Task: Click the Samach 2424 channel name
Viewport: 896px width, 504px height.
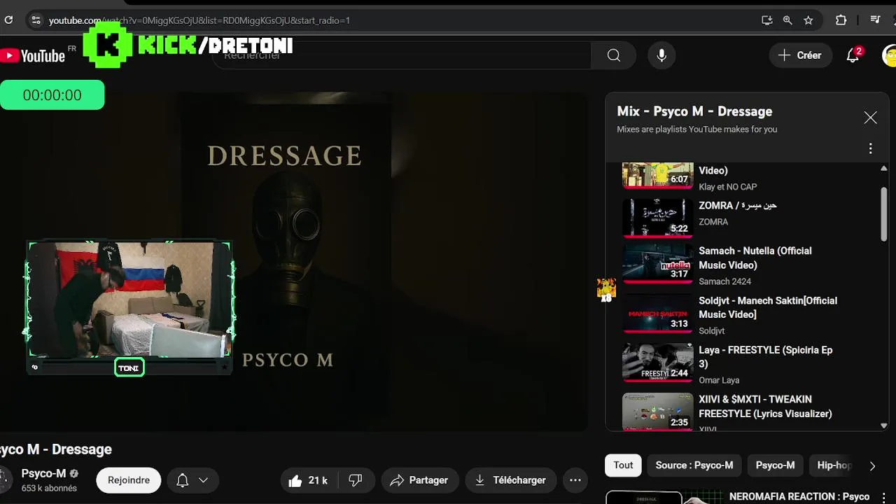Action: point(724,281)
